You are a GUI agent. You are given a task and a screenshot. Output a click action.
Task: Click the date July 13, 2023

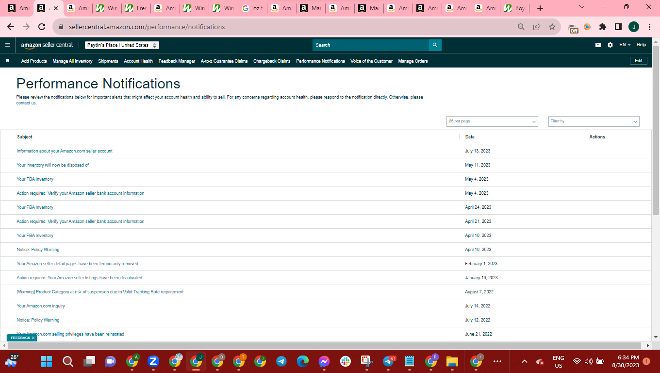[478, 151]
